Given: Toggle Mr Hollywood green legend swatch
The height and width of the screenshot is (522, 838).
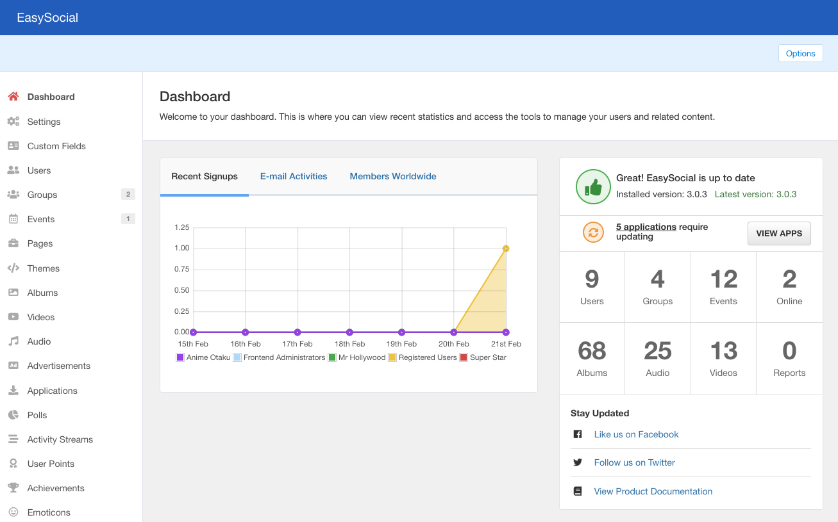Looking at the screenshot, I should (x=332, y=357).
